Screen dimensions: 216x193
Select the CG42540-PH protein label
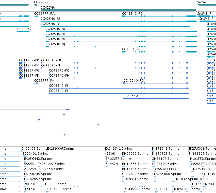[59, 76]
